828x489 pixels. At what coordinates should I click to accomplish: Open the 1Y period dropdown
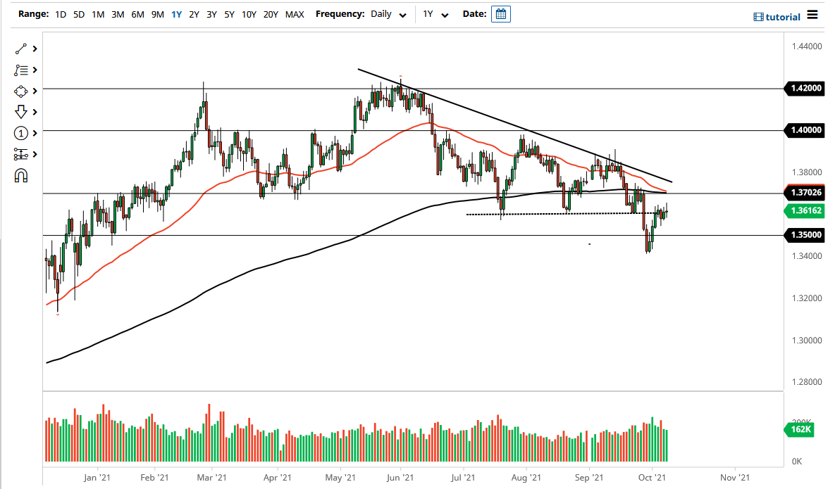[x=435, y=15]
